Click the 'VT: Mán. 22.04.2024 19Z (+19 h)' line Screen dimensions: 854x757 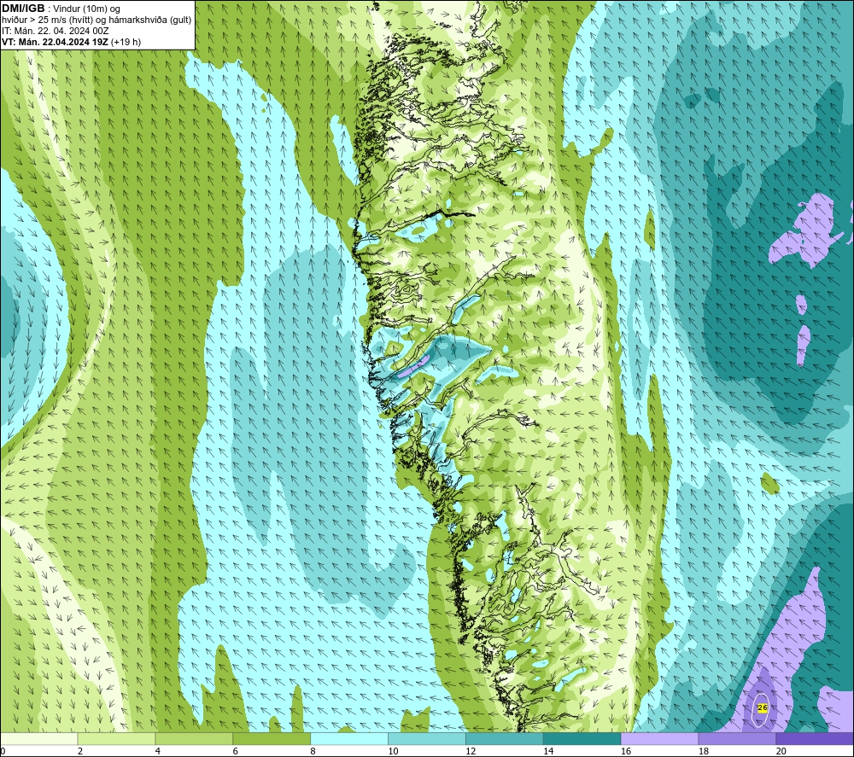pyautogui.click(x=72, y=42)
